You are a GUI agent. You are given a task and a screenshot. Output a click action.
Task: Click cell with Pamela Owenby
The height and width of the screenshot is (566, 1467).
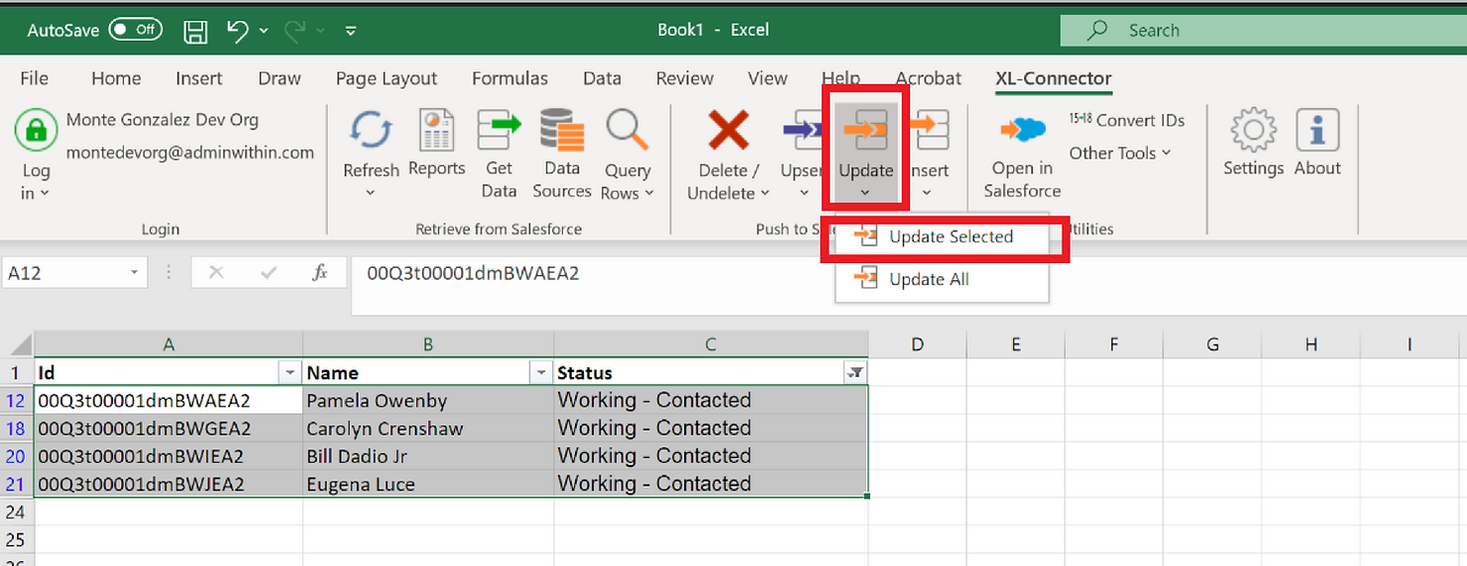[428, 401]
